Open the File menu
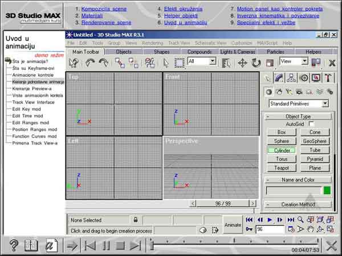Screen dimensions: 342x256 [x=71, y=43]
